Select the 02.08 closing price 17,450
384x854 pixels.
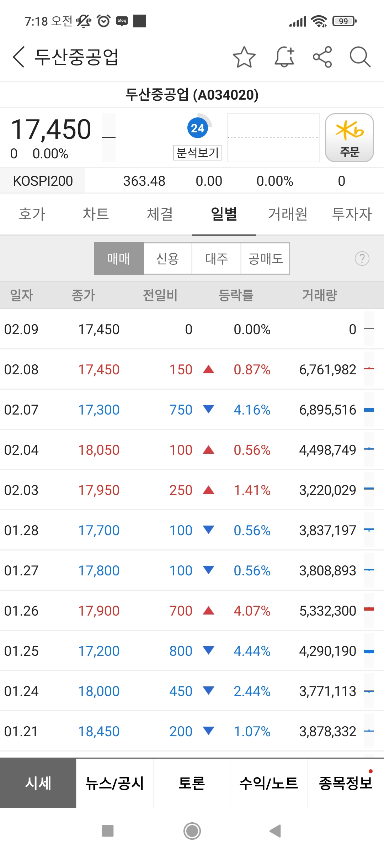(99, 370)
